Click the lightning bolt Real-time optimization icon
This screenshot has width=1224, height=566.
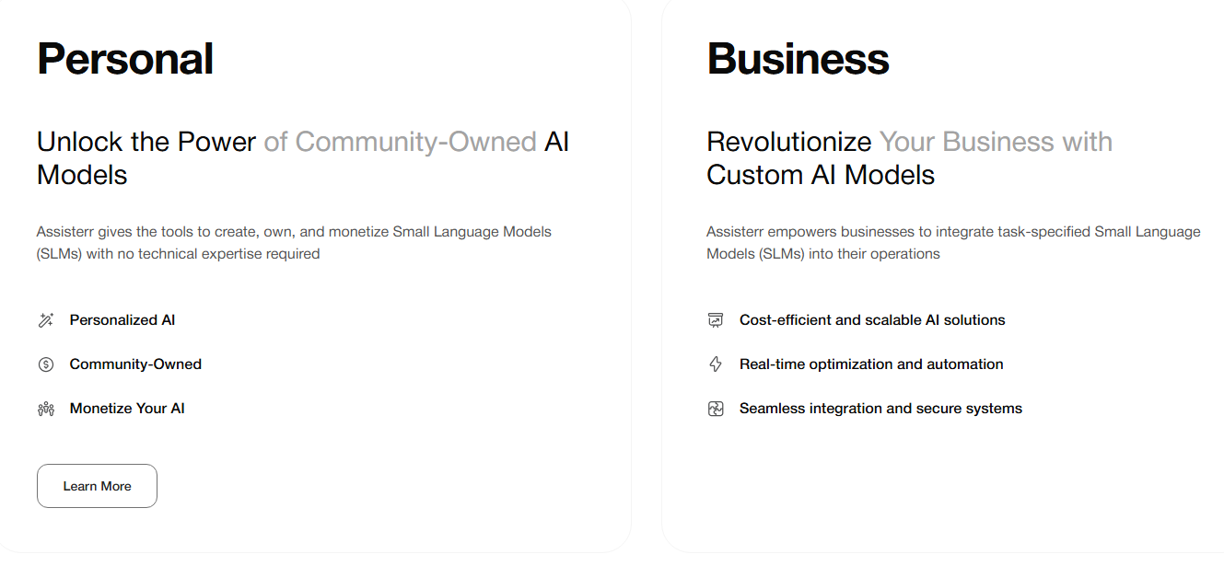tap(716, 364)
